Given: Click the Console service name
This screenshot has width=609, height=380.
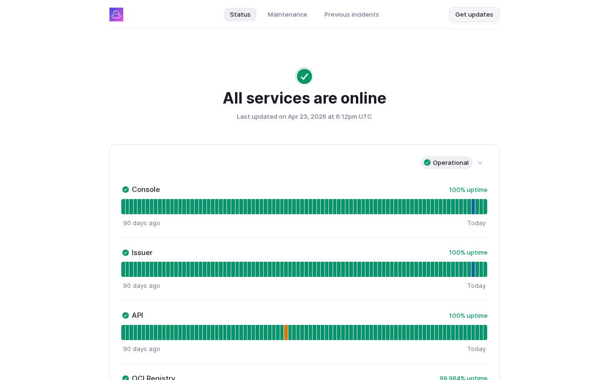Looking at the screenshot, I should click(146, 190).
